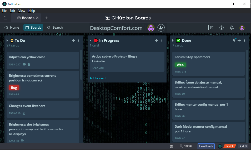Open card Changes event listeners
This screenshot has width=251, height=150.
pos(43,109)
